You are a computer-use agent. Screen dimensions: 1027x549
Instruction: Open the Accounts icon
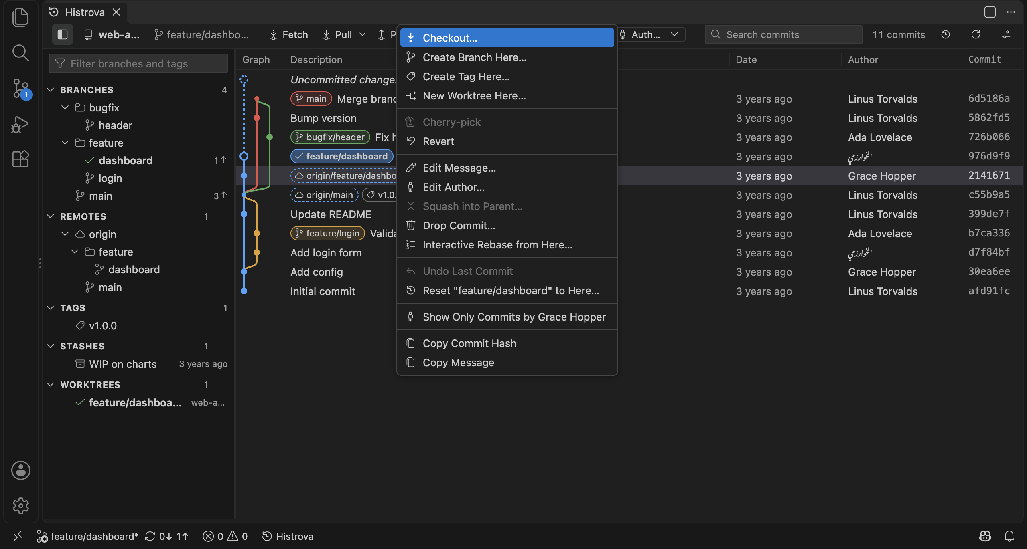pos(20,470)
